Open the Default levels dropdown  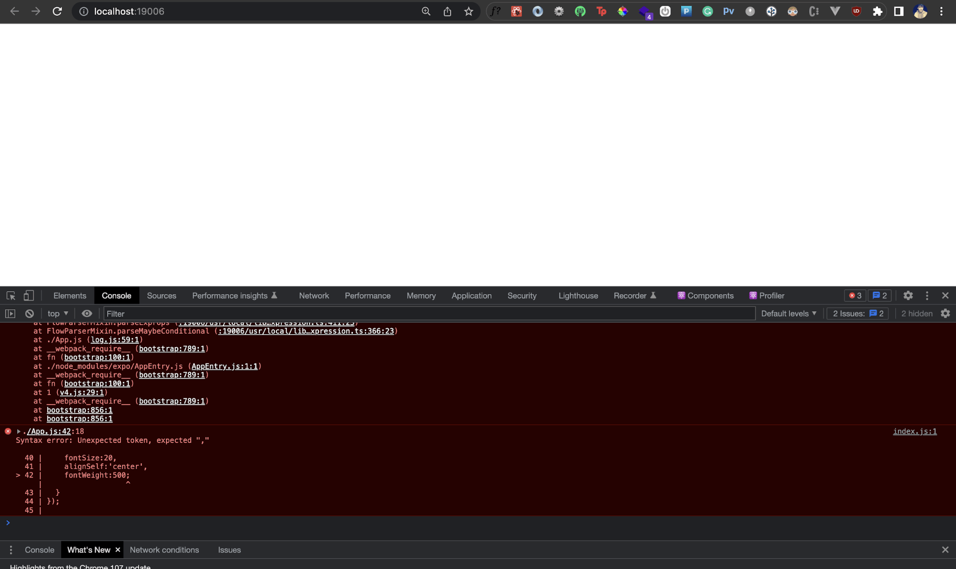(x=788, y=313)
